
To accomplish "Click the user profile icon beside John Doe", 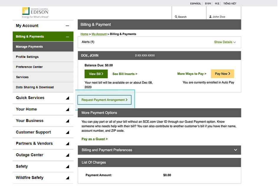I will click(x=210, y=17).
